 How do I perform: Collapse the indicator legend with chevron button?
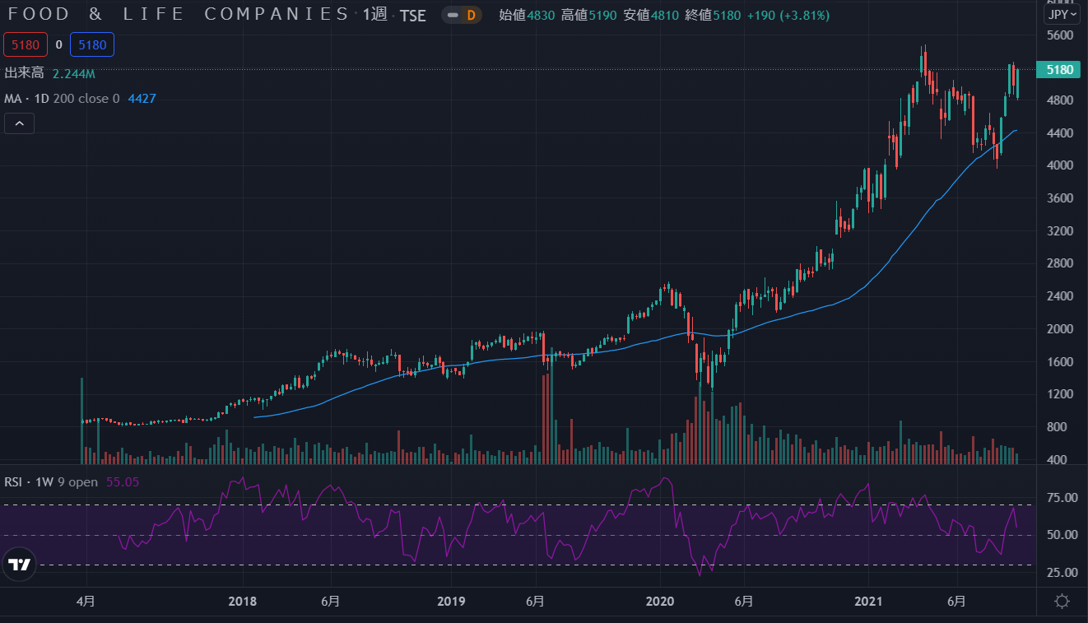20,123
